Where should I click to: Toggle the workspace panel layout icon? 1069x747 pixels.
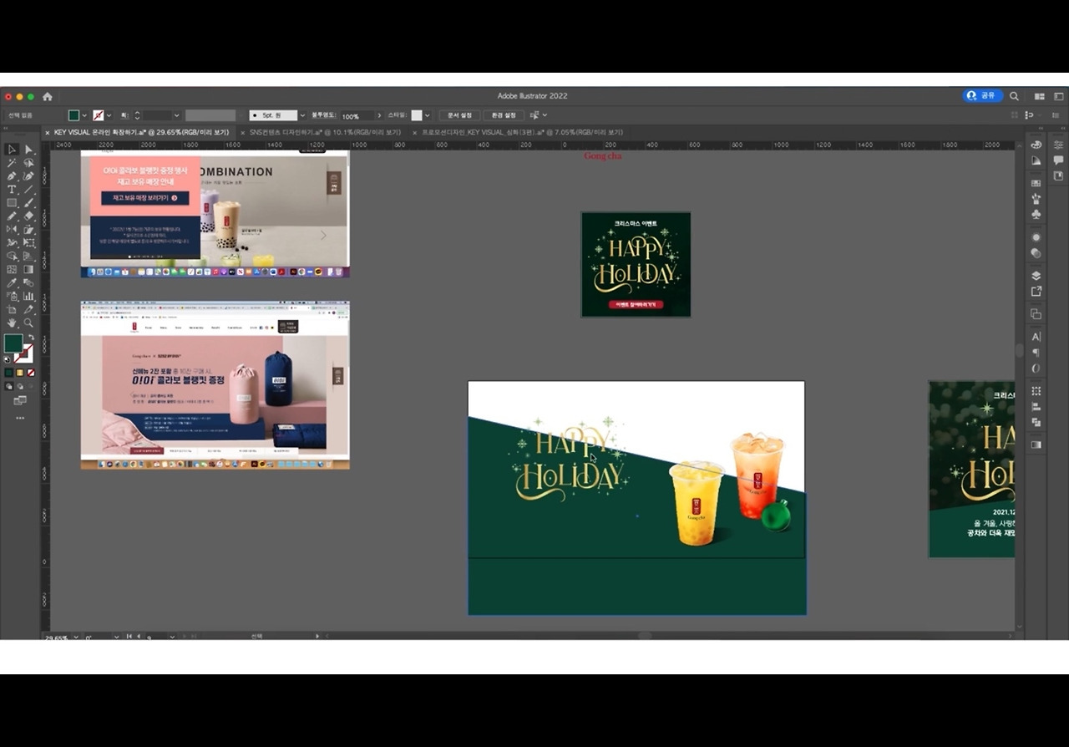(1059, 96)
